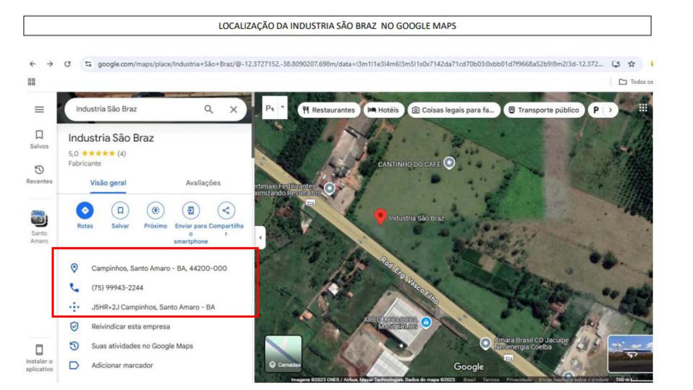
Task: Clear the search with the X button
Action: 234,110
